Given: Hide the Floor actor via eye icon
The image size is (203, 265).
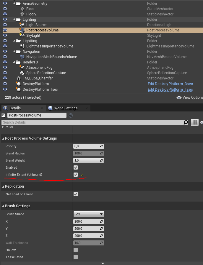Looking at the screenshot, I should (x=5, y=9).
